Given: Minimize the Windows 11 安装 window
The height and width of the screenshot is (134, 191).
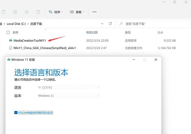Looking at the screenshot, I should 134,59.
